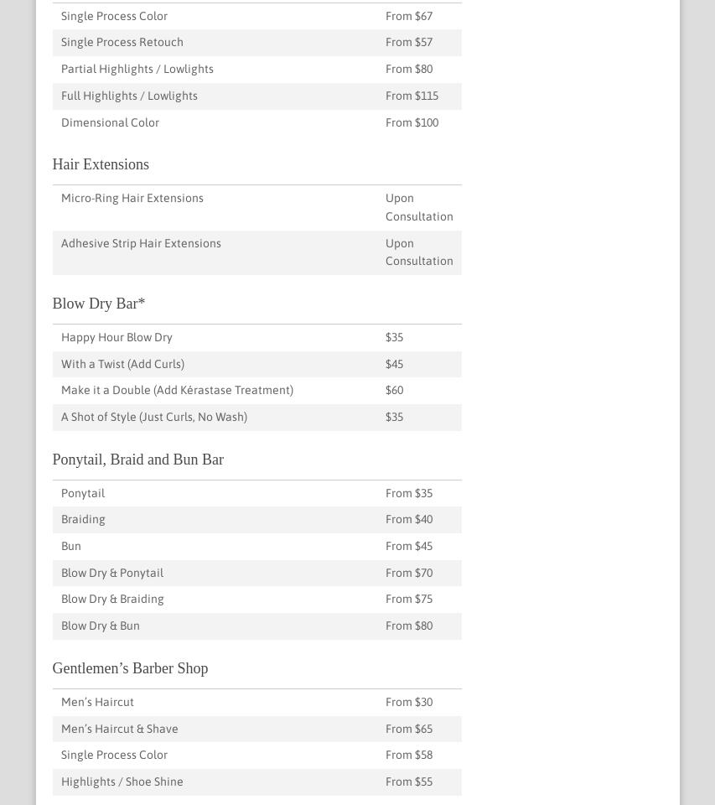Click the Blow Dry Bar section heading
The height and width of the screenshot is (805, 715).
click(x=98, y=304)
